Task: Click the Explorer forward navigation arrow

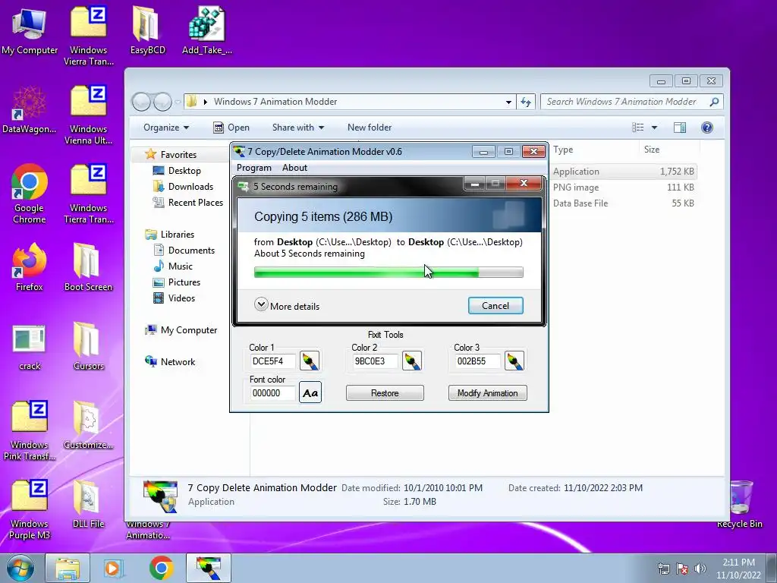Action: (162, 102)
